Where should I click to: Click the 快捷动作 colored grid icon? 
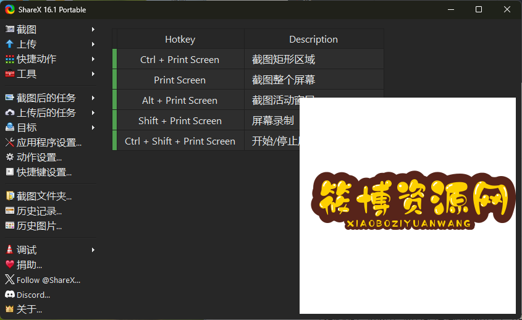(10, 59)
